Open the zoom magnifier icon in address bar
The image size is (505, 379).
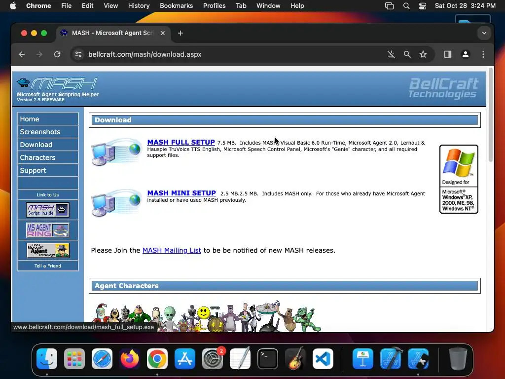click(407, 54)
